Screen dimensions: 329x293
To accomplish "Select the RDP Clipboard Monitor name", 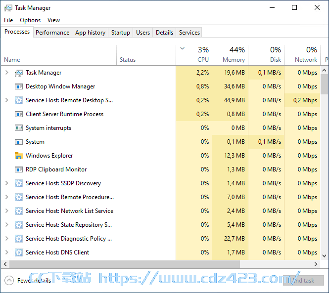I will pos(56,169).
